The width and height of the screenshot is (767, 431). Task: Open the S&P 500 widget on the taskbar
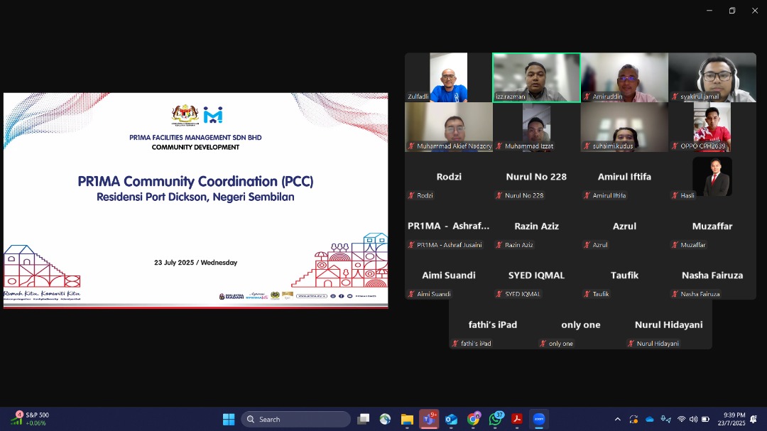pos(31,419)
